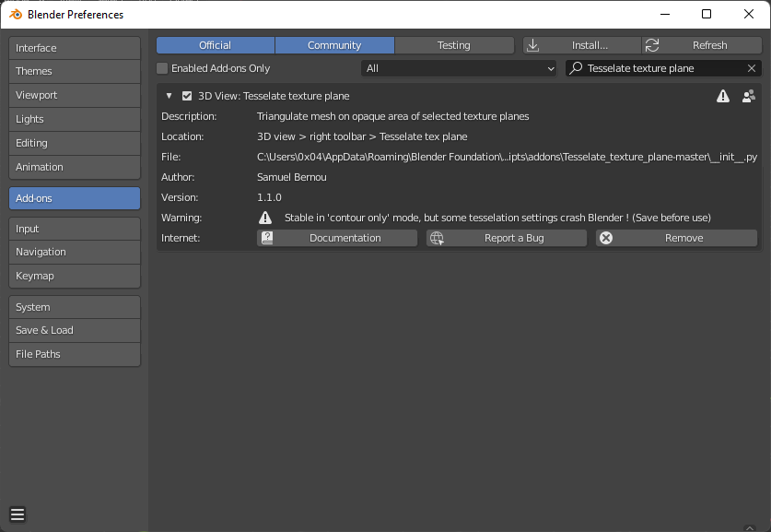Switch to the Keymap preferences section

tap(74, 276)
